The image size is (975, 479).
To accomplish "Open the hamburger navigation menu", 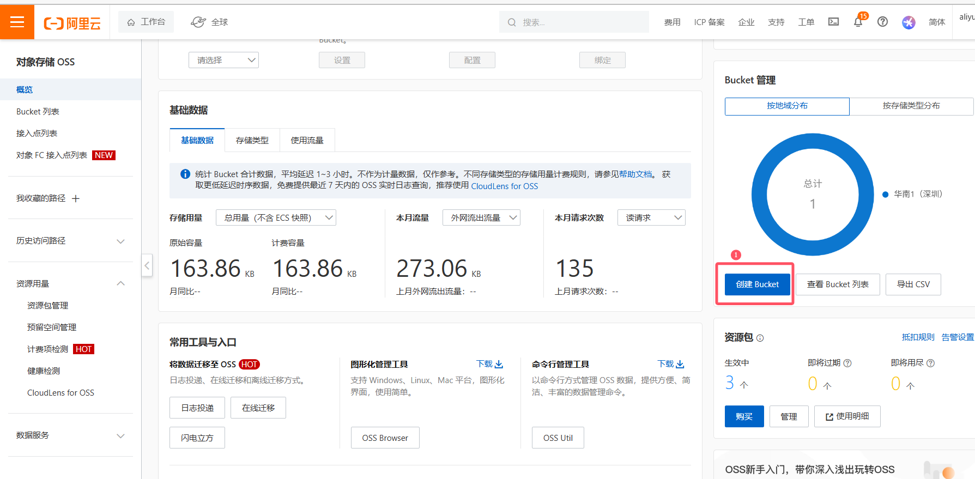I will 17,22.
